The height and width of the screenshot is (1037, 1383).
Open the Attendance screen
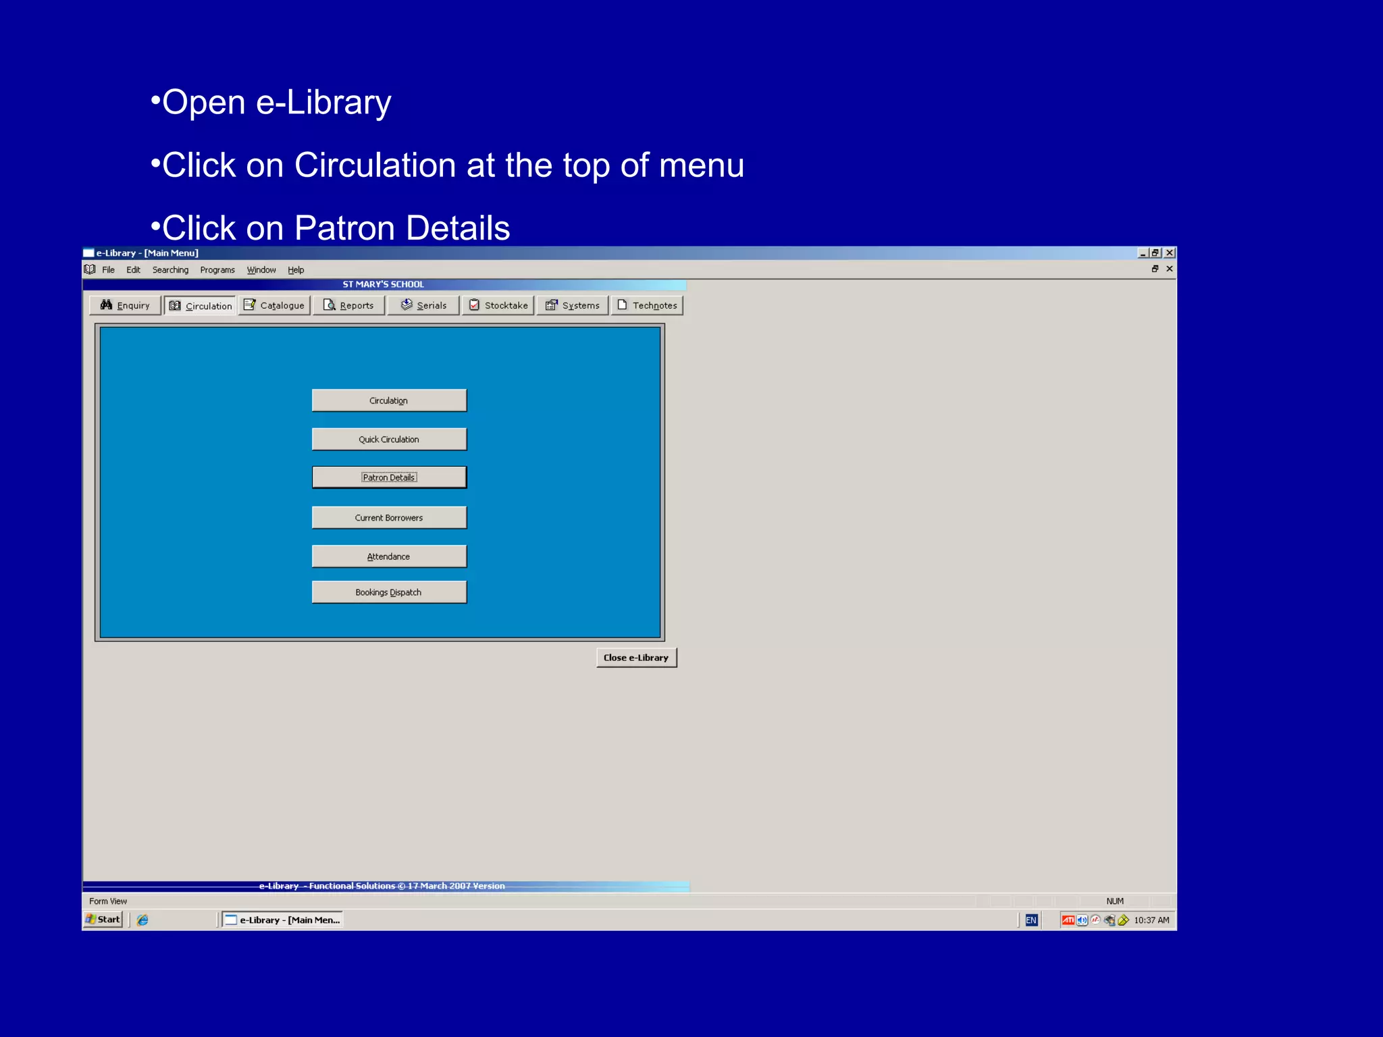point(389,556)
